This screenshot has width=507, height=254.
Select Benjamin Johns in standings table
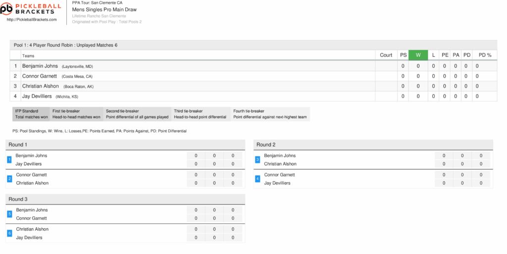tap(40, 66)
